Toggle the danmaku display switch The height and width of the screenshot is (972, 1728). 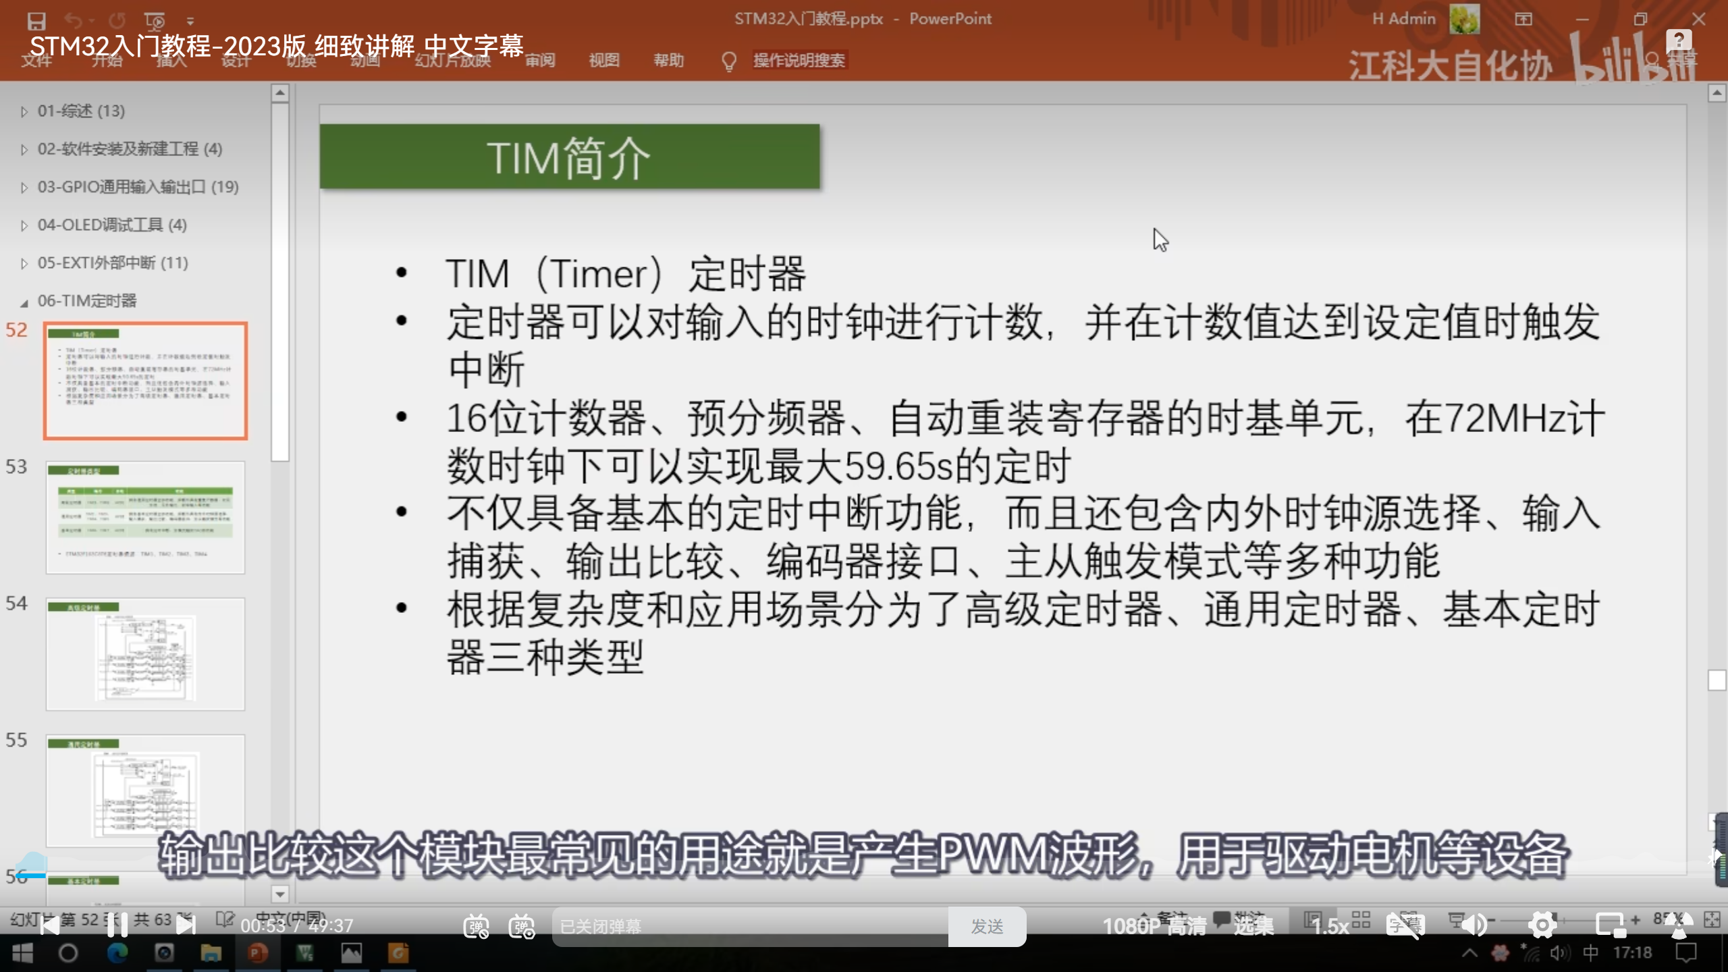[476, 926]
